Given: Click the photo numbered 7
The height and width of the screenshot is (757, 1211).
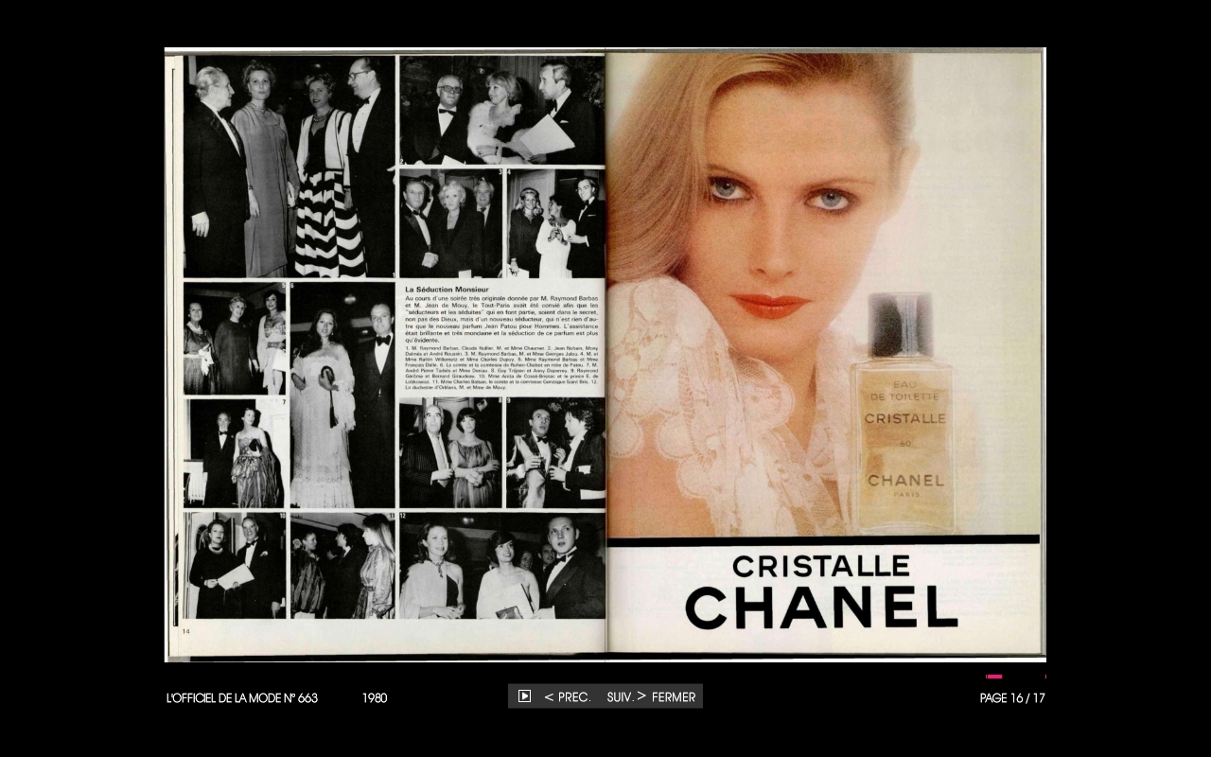Looking at the screenshot, I should [x=237, y=452].
